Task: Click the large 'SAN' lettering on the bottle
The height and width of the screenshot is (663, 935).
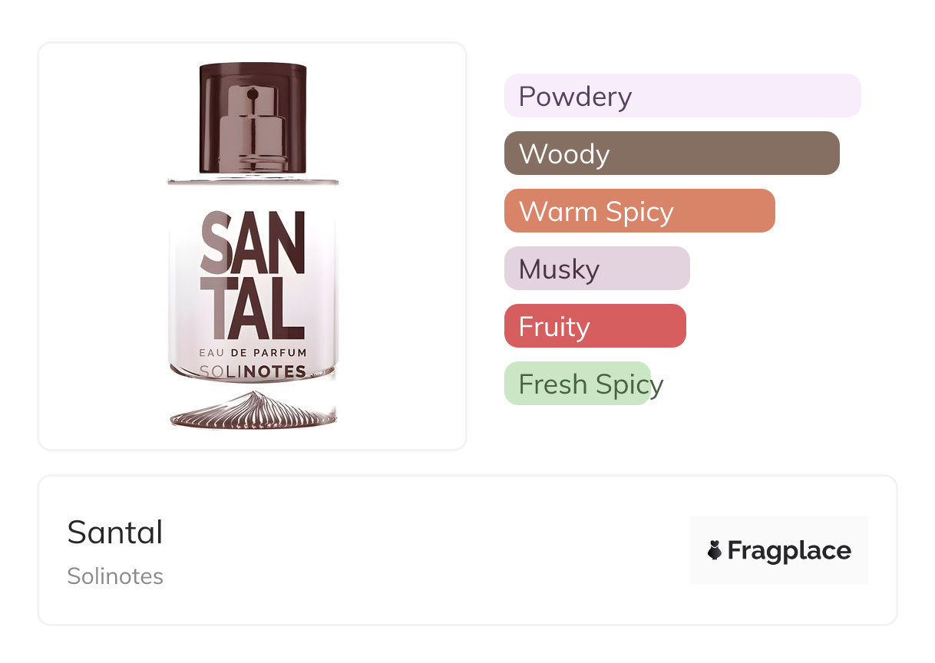Action: (x=253, y=242)
